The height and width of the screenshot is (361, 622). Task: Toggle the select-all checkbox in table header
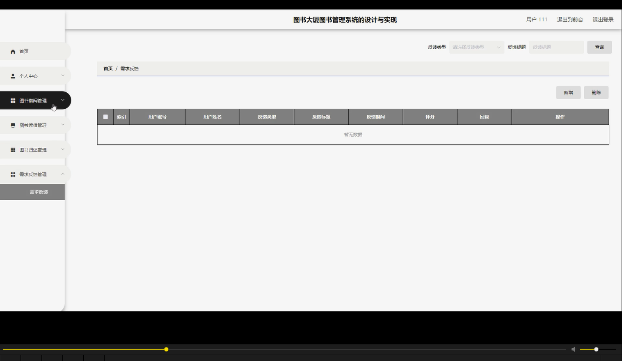(x=105, y=117)
